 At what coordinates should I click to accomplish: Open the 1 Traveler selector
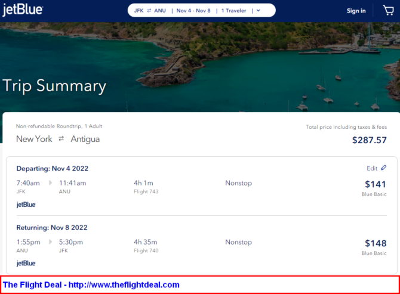point(234,10)
